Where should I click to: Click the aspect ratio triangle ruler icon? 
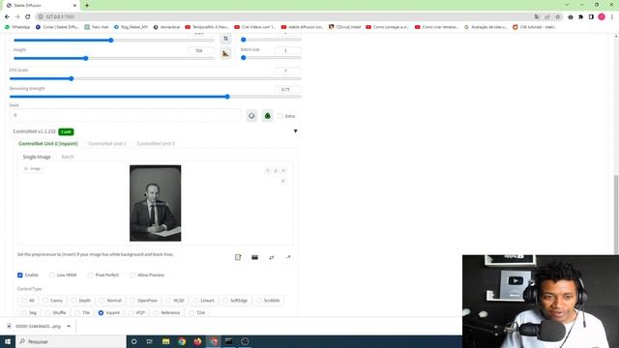click(225, 54)
